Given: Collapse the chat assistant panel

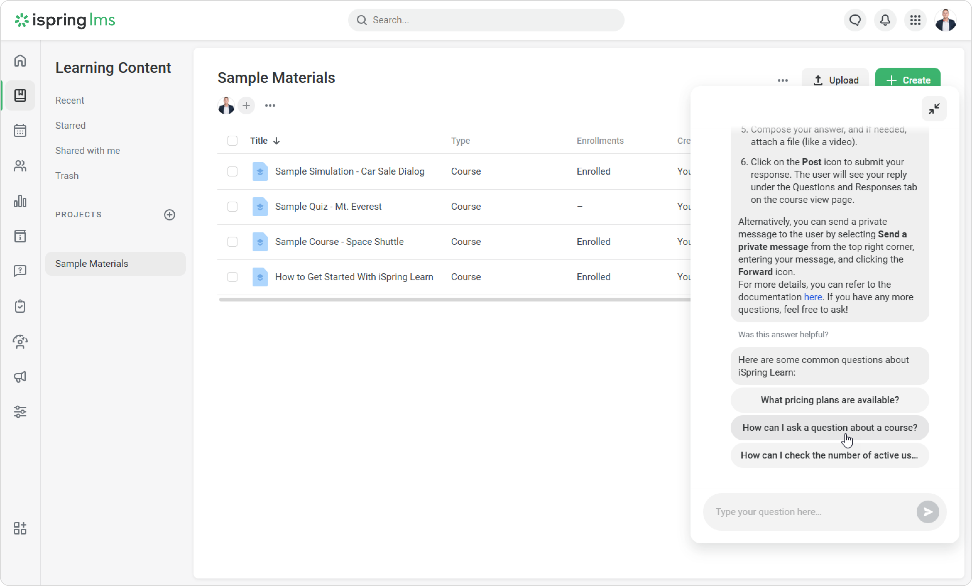Looking at the screenshot, I should click(934, 108).
